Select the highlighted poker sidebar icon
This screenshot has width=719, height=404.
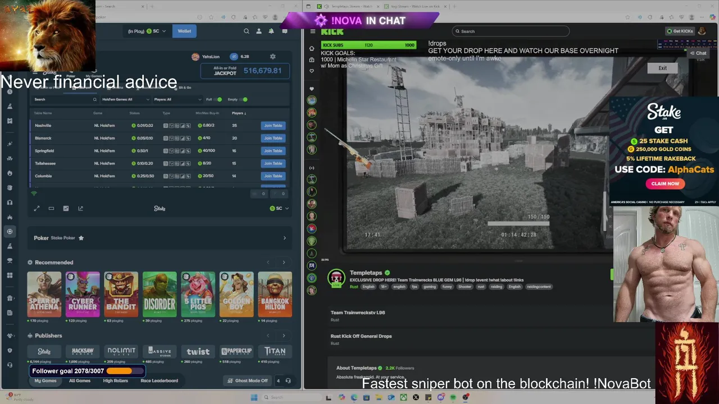pyautogui.click(x=10, y=231)
